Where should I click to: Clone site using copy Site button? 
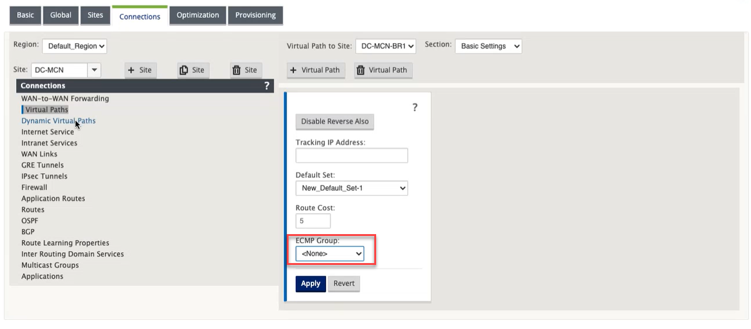(192, 70)
